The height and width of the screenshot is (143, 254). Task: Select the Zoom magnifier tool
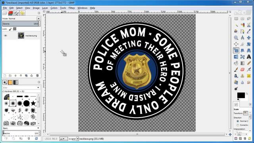pyautogui.click(x=236, y=38)
